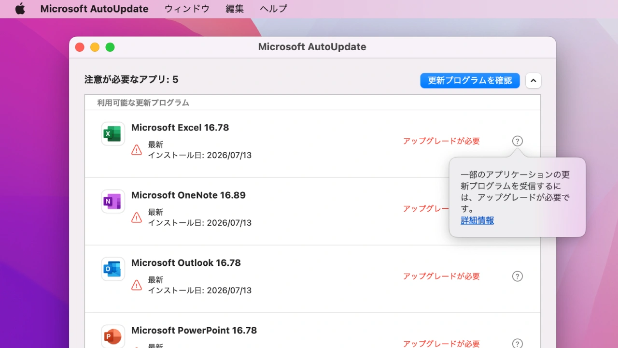Viewport: 618px width, 348px height.
Task: Click 利用可能な更新プログラム section header
Action: tap(143, 103)
